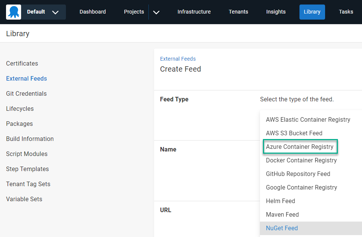
Task: Open the Infrastructure section
Action: point(194,12)
